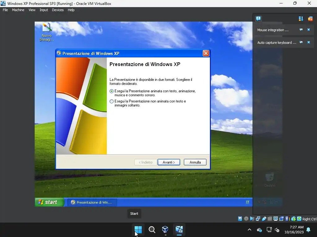Click the Auto capture keyboard notification text
The width and height of the screenshot is (317, 237).
click(x=276, y=43)
